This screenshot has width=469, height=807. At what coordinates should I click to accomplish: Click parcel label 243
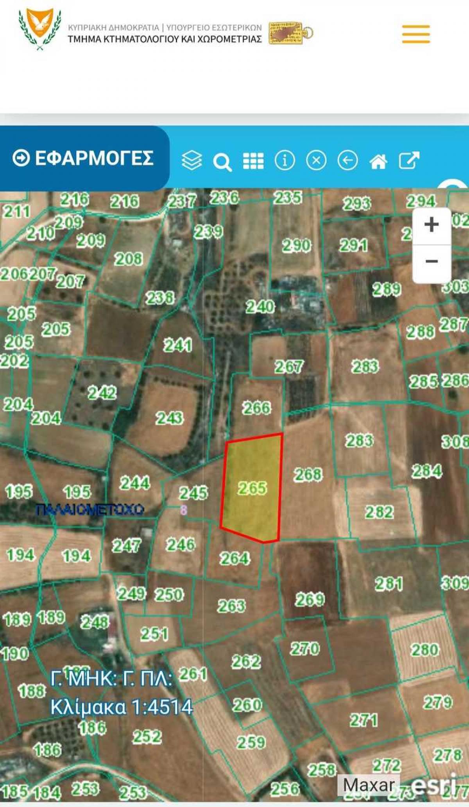coord(169,419)
